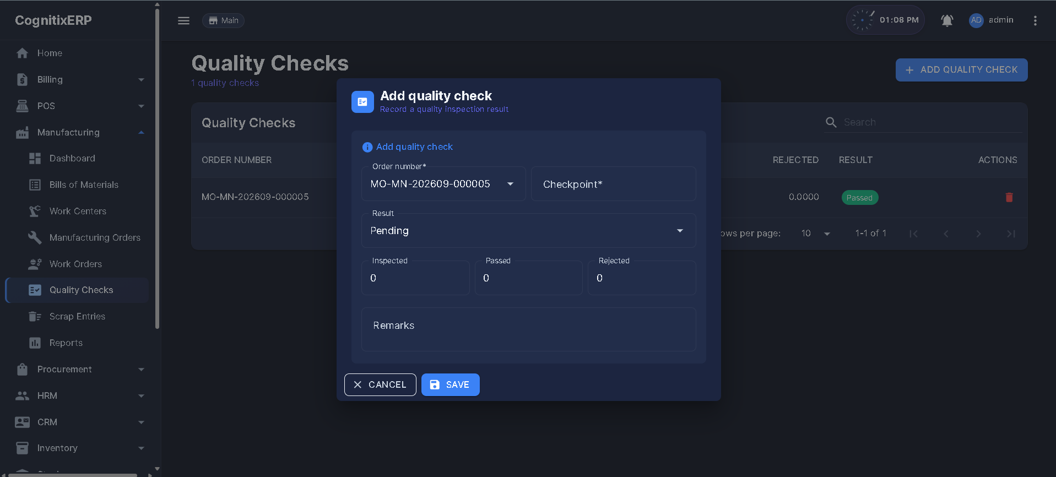Click the Passed quantity field
This screenshot has height=477, width=1056.
[528, 278]
